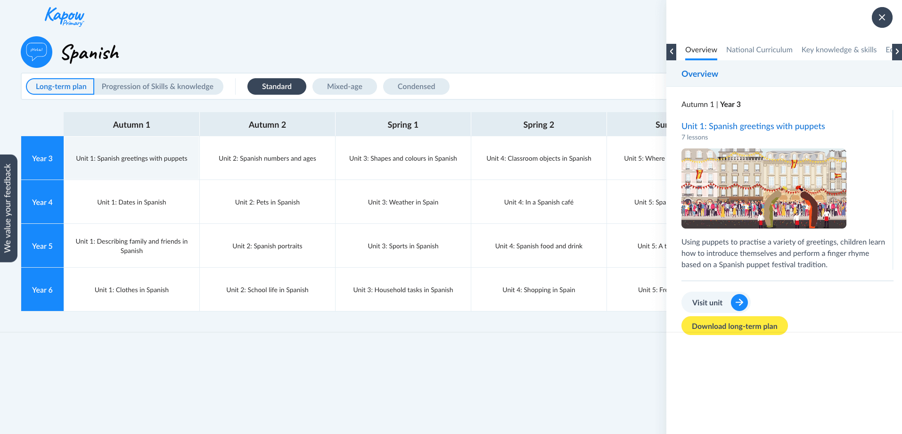
Task: Click the Spanish Hola speech bubble icon
Action: click(x=36, y=52)
